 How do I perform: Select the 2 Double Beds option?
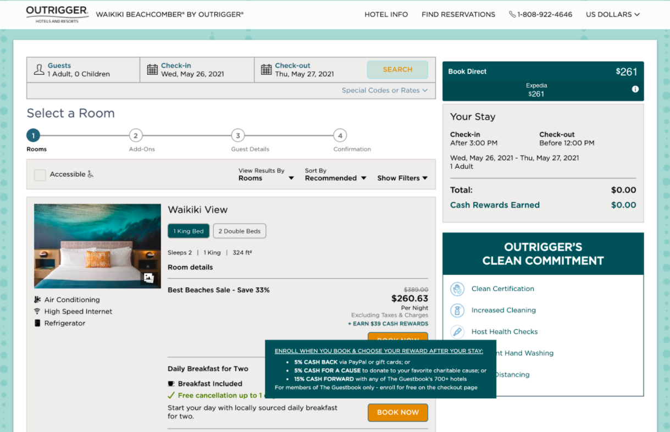[240, 231]
